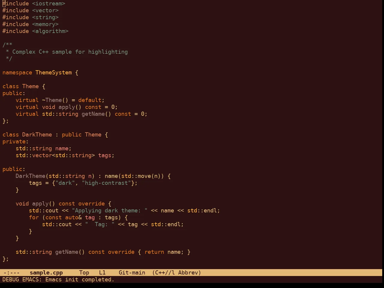Click the 'DarkTheme(' constructor name
Viewport: 384px width, 288px height.
(x=32, y=176)
